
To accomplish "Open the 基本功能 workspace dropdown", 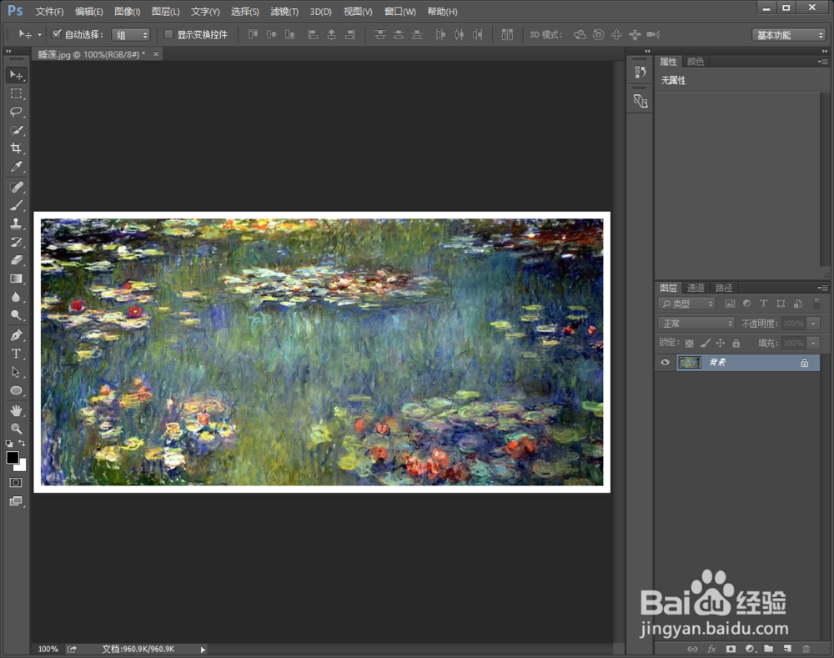I will pyautogui.click(x=789, y=35).
